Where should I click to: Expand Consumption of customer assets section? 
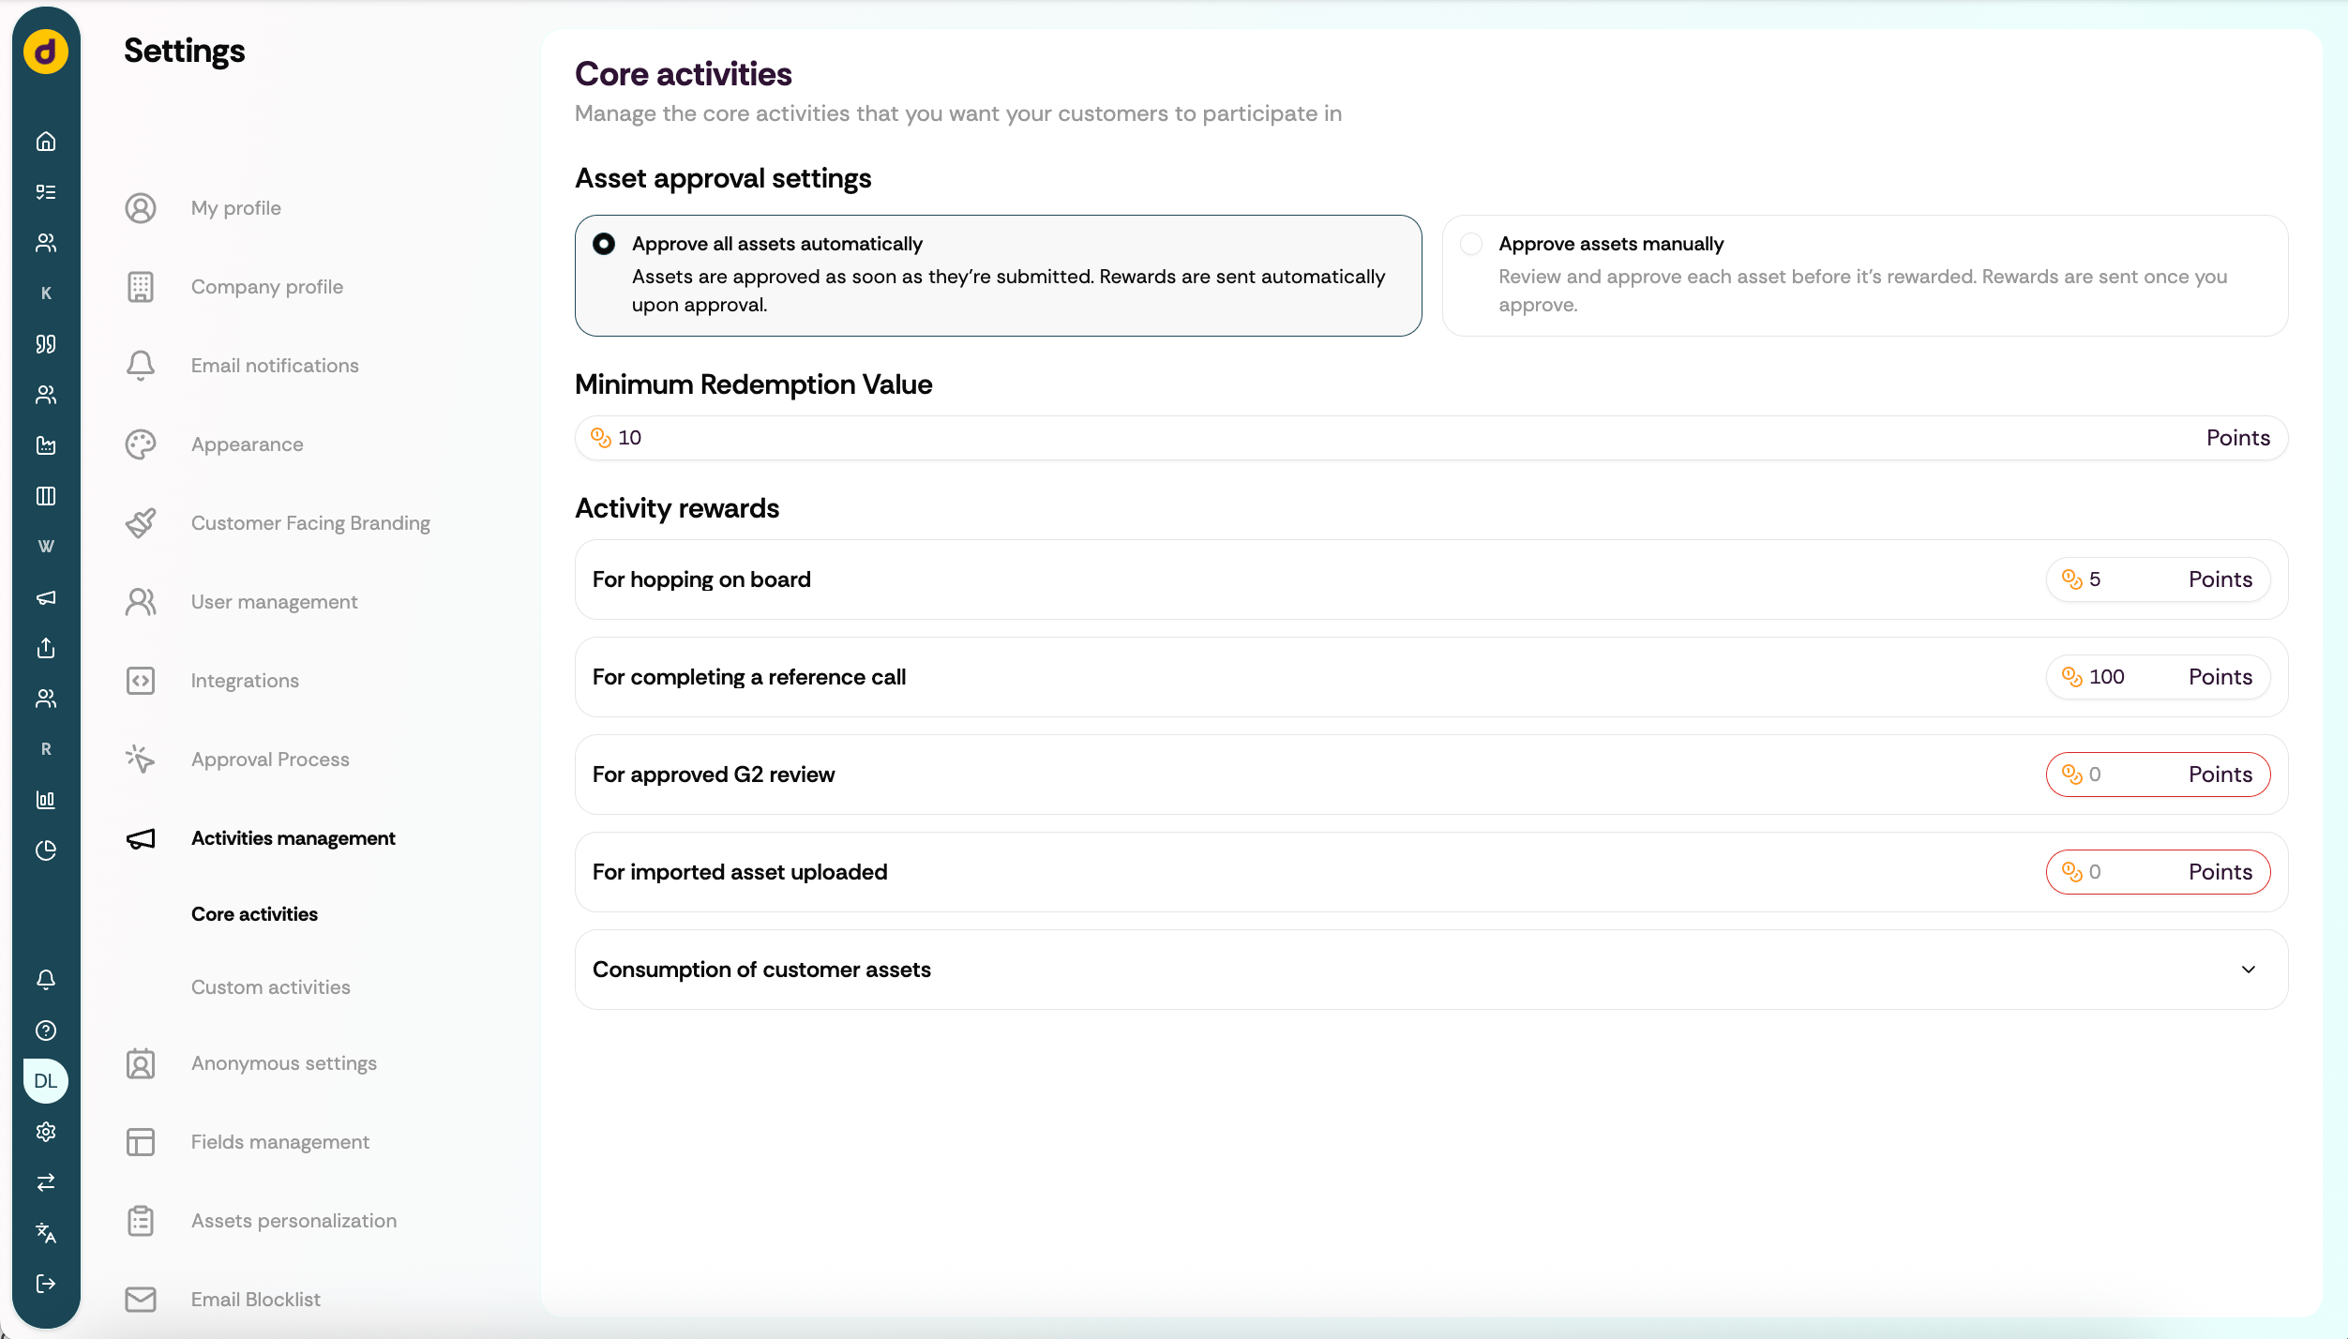tap(1431, 970)
